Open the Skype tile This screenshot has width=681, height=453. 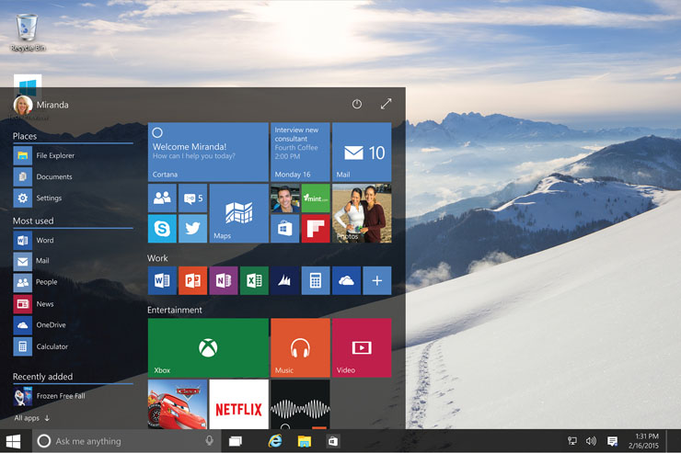[x=162, y=229]
